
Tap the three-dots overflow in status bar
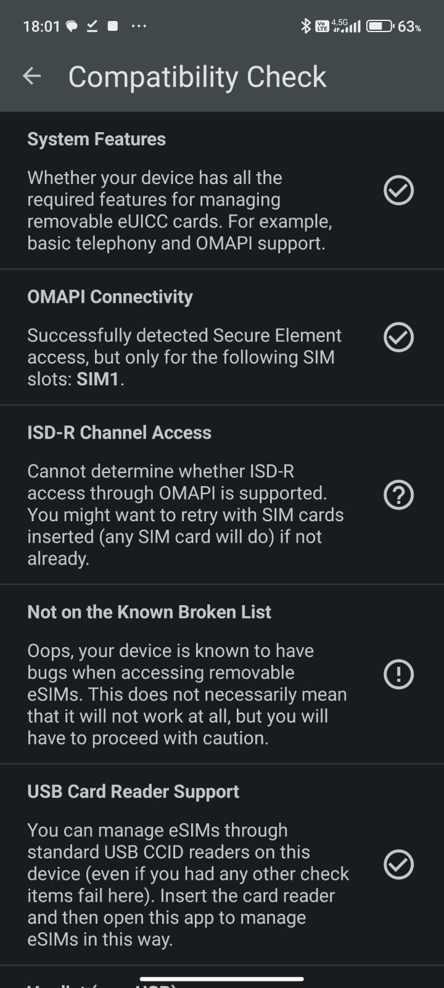point(139,26)
